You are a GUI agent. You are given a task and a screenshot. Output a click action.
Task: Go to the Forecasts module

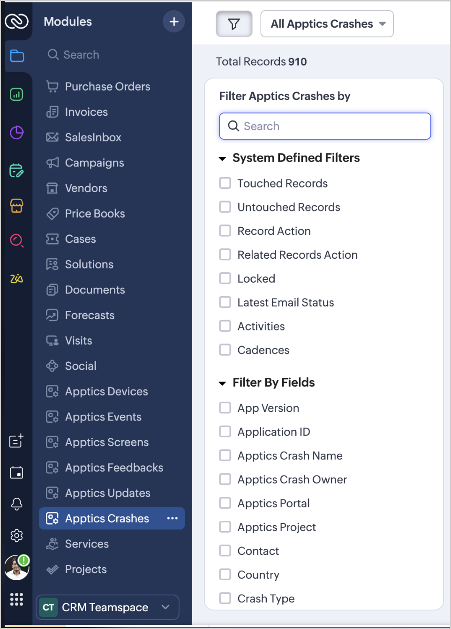[90, 315]
